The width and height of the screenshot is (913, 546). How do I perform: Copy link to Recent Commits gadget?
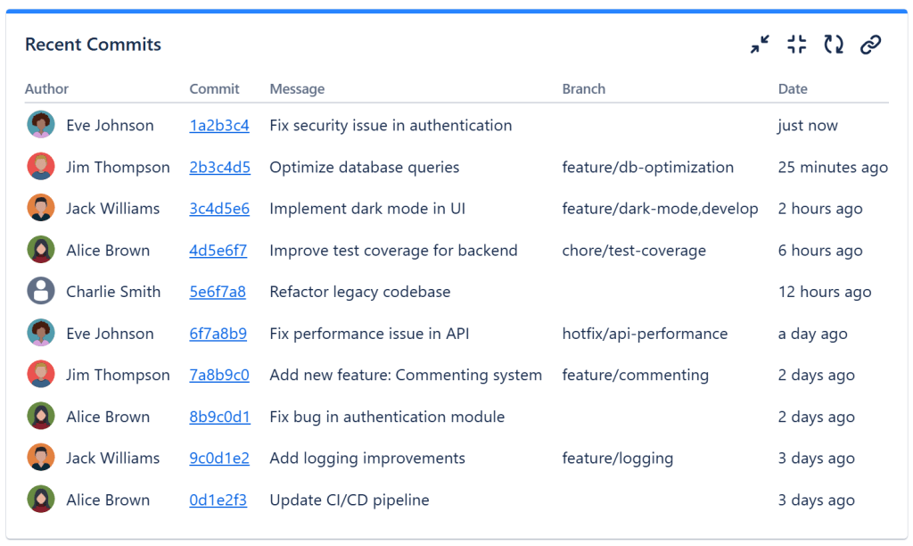coord(870,45)
